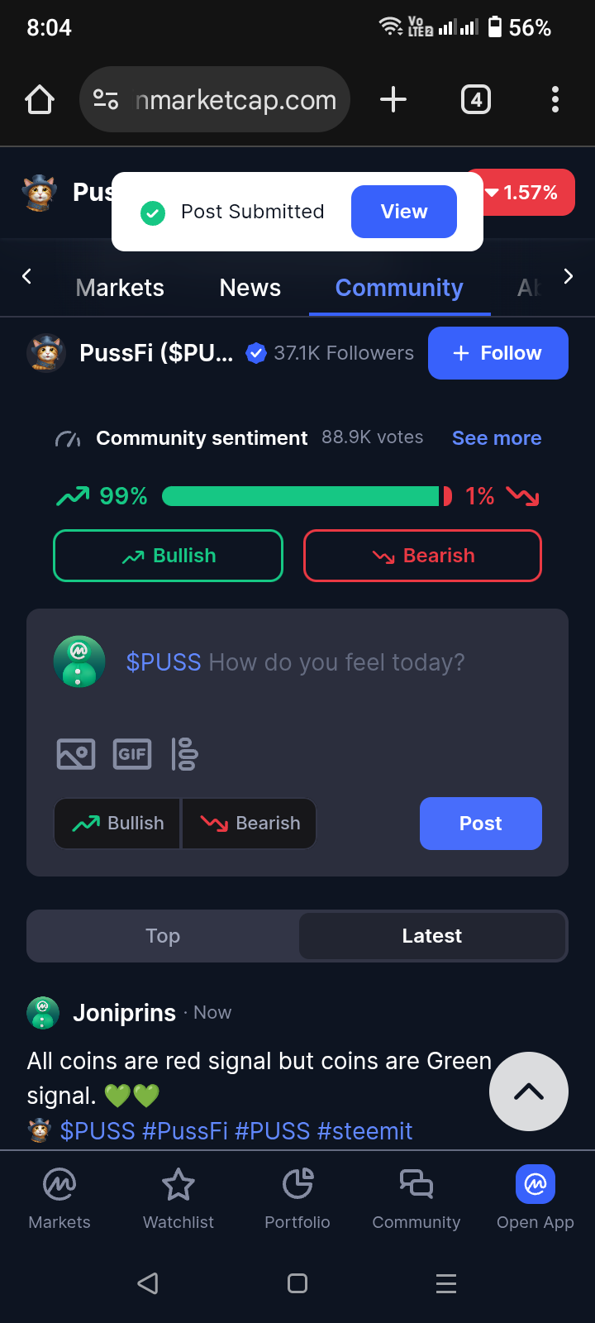The height and width of the screenshot is (1323, 595).
Task: Click the How do you feel today field
Action: pos(296,662)
